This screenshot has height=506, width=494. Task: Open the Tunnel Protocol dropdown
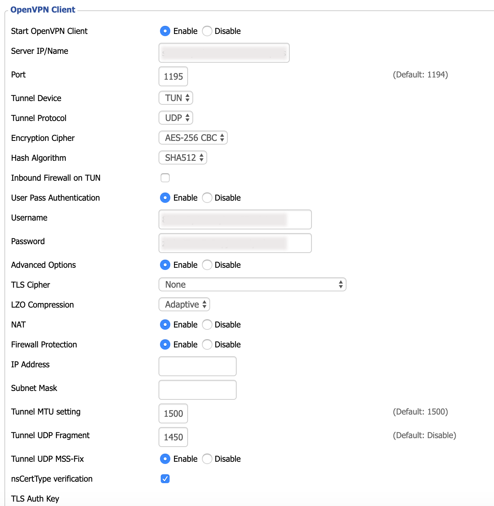click(x=176, y=118)
